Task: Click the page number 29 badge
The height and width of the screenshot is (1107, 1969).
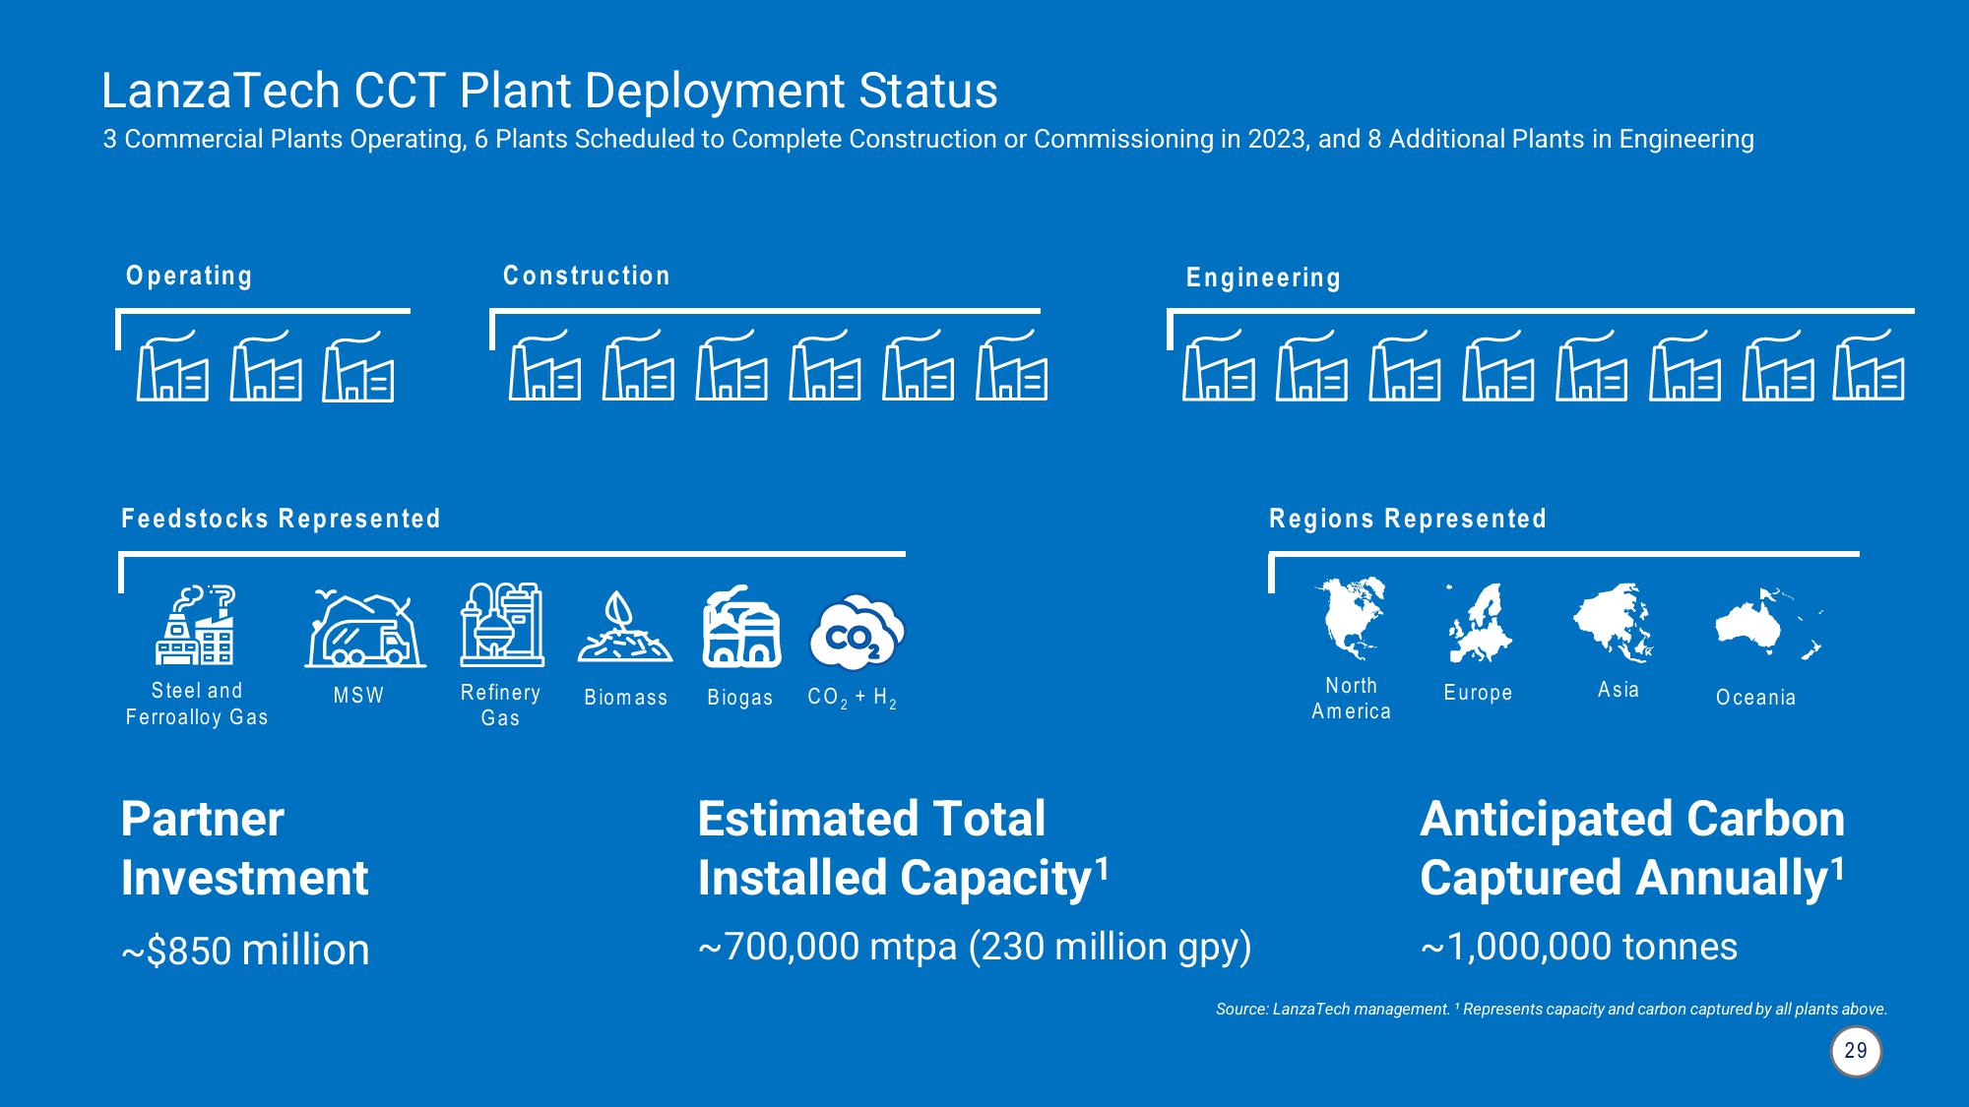Action: click(1856, 1051)
